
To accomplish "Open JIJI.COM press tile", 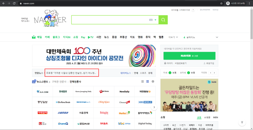I will tap(43, 91).
